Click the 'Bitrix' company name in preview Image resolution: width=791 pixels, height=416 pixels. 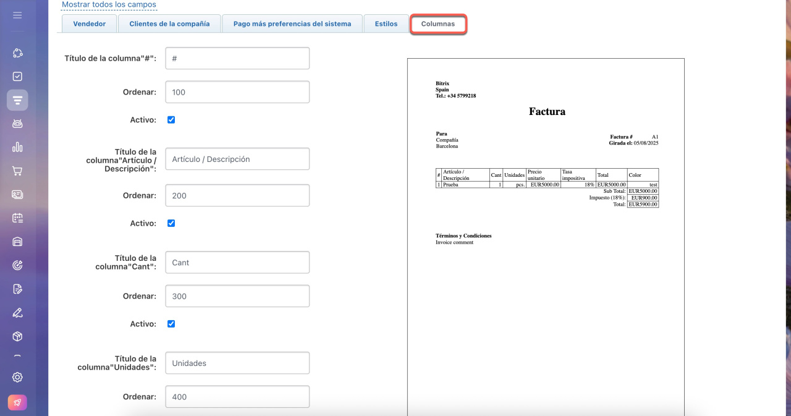coord(442,83)
